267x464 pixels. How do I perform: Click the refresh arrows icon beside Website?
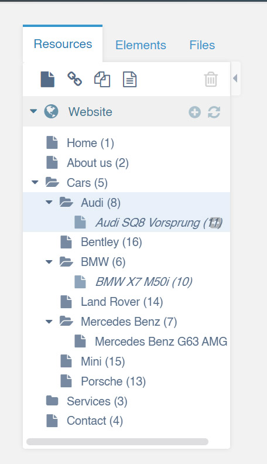pyautogui.click(x=214, y=112)
